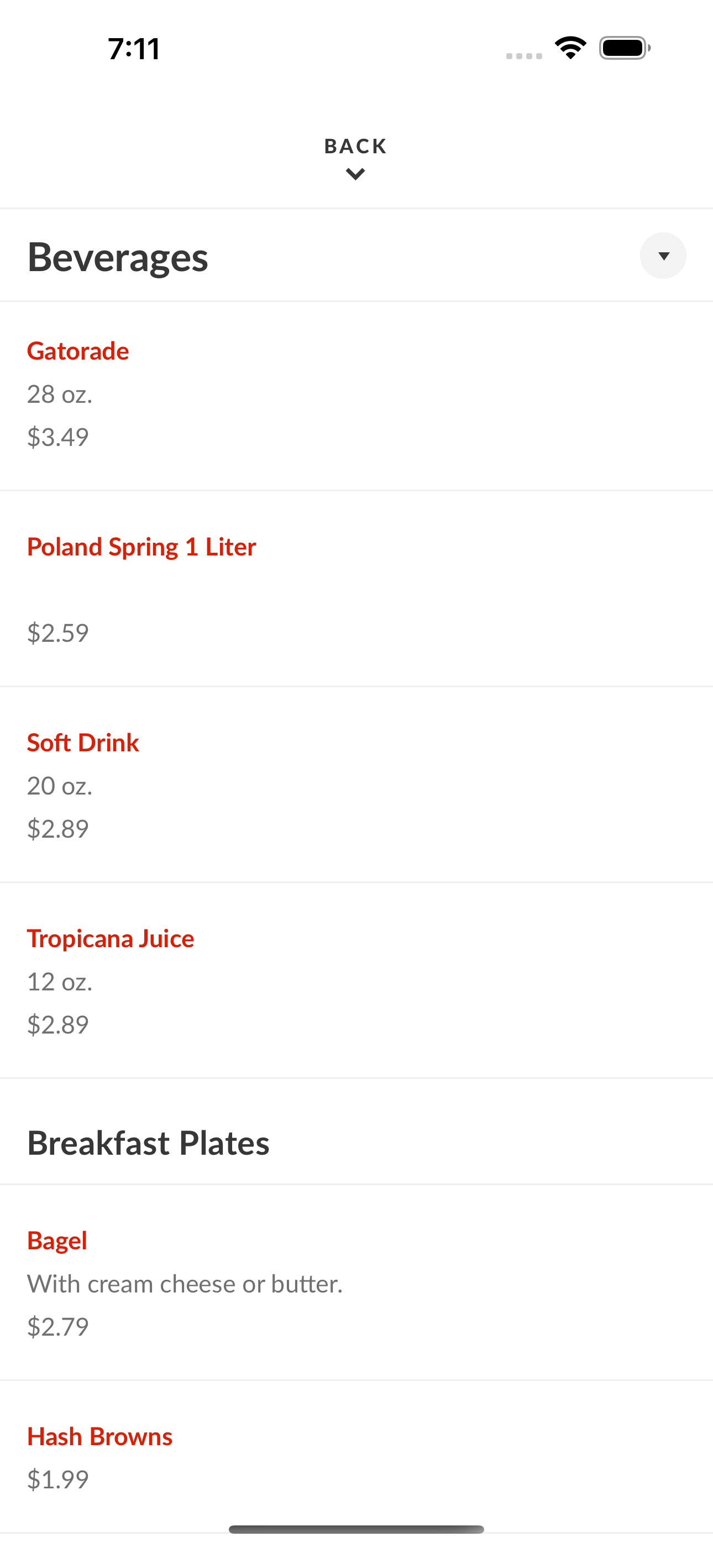
Task: Tap the Poland Spring $2.59 price
Action: tap(57, 632)
